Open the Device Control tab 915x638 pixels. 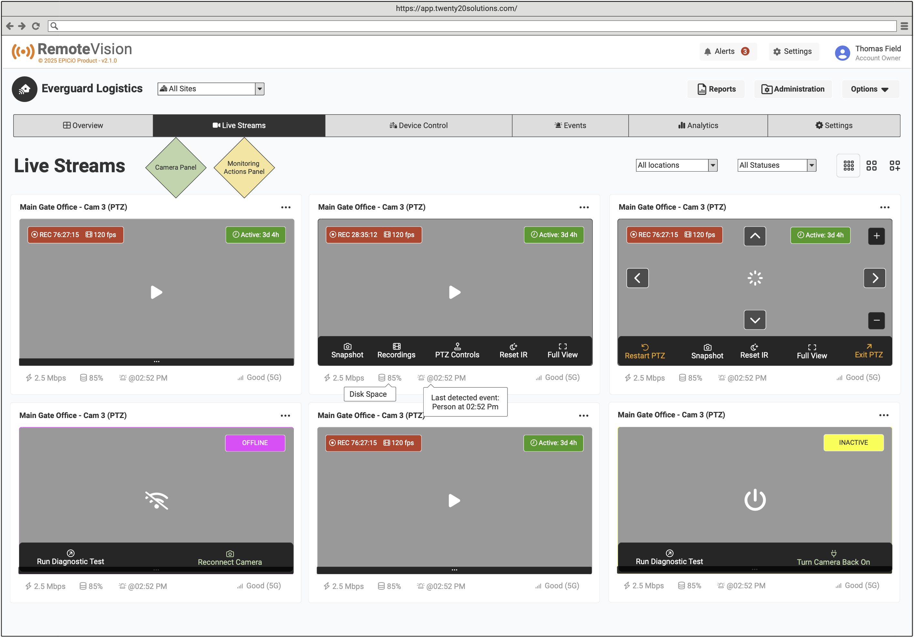(418, 125)
